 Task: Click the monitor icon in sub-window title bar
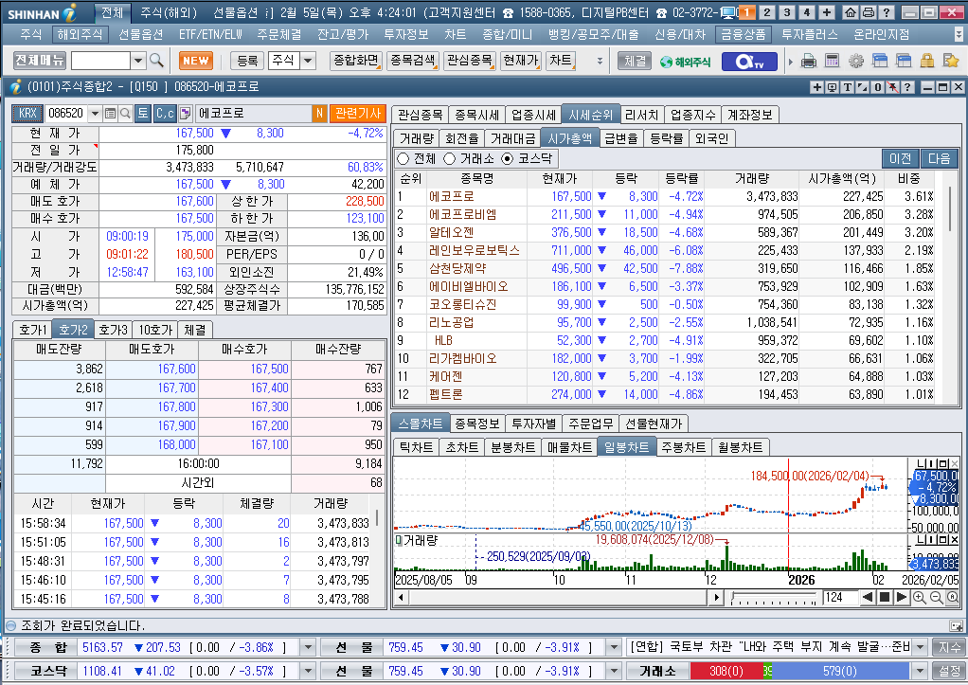pyautogui.click(x=833, y=87)
